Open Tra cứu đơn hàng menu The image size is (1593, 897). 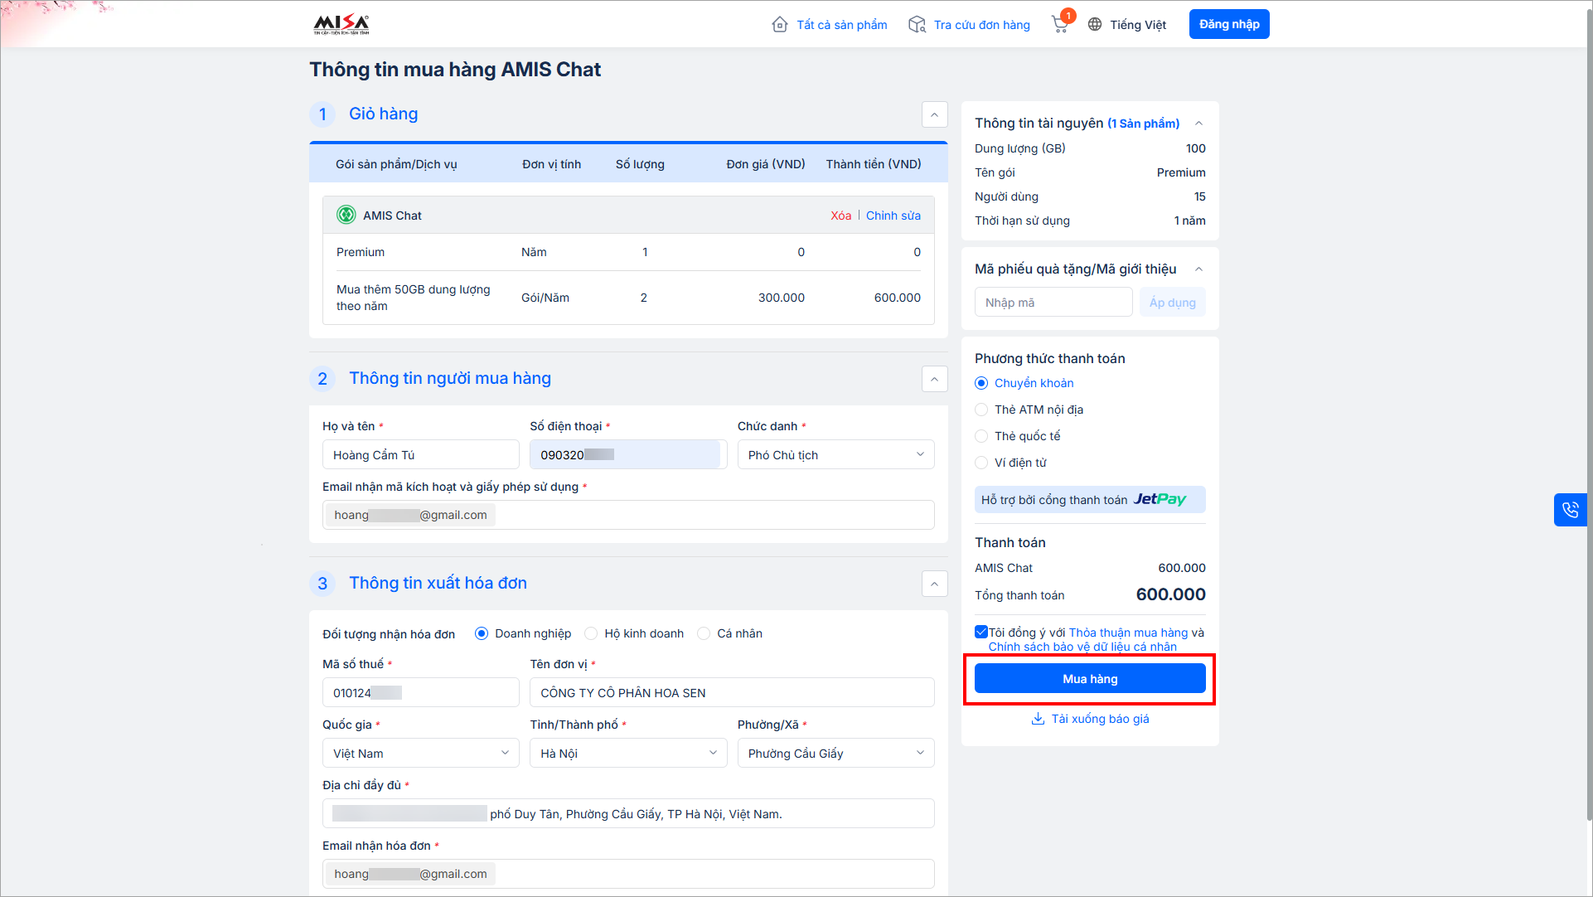point(981,25)
